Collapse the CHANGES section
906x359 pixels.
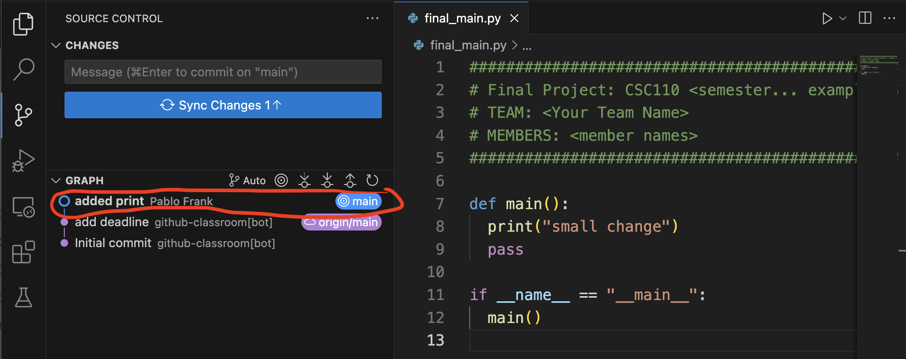[56, 45]
